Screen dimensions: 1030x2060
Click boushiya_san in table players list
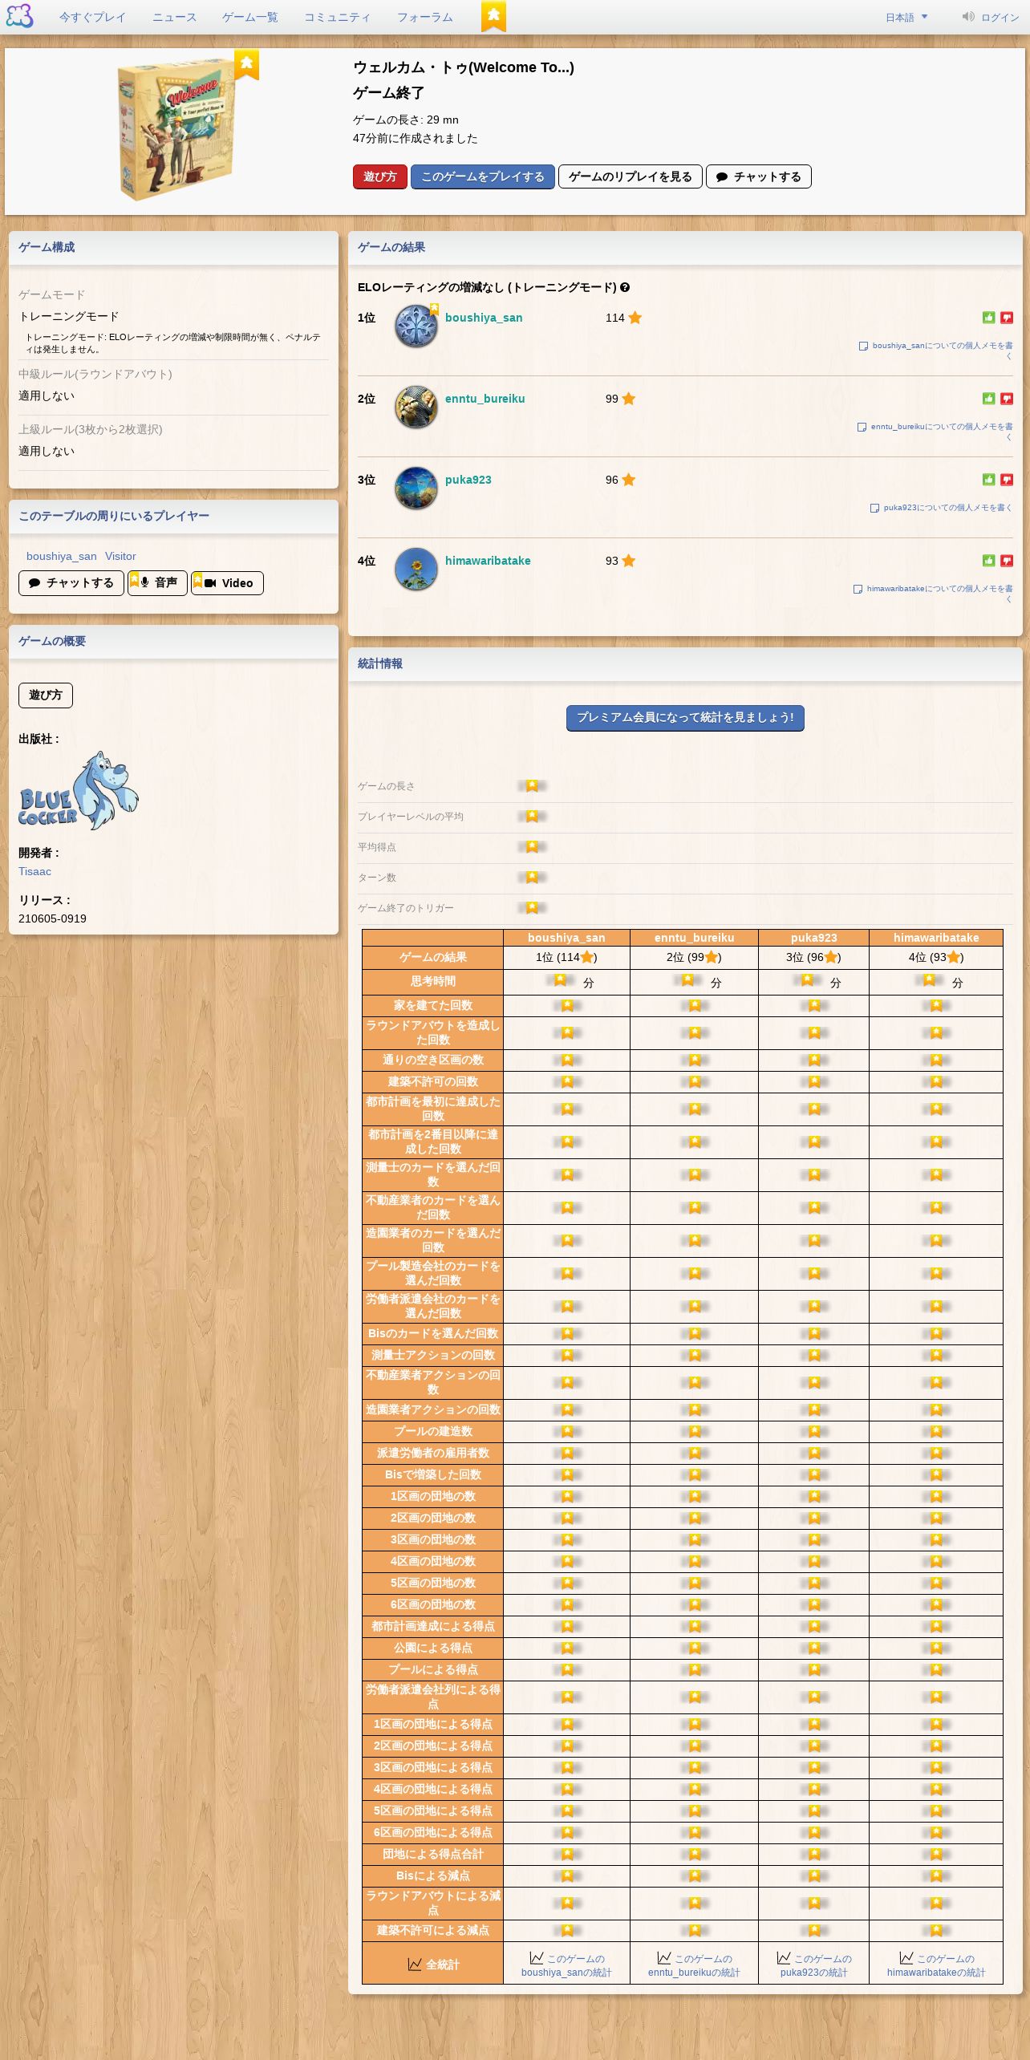[61, 556]
